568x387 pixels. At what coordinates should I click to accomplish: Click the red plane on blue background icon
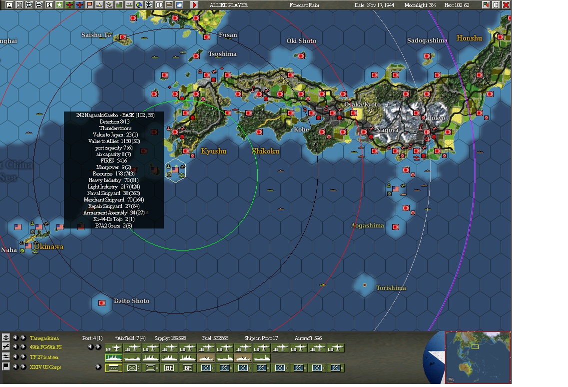click(x=79, y=4)
